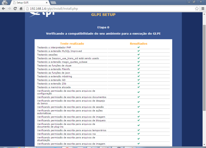Click 'Testando se Session_use_trans_sid está sendo usado'
Image resolution: width=206 pixels, height=148 pixels.
point(68,58)
